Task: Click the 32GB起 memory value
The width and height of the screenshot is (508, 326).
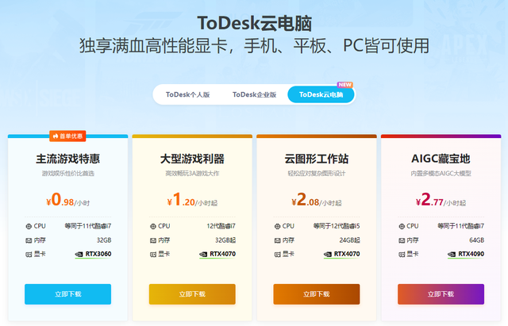Action: 225,240
